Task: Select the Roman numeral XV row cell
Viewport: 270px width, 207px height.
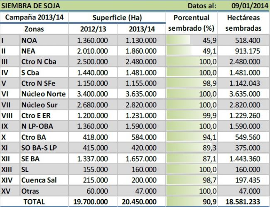Action: tap(10, 191)
